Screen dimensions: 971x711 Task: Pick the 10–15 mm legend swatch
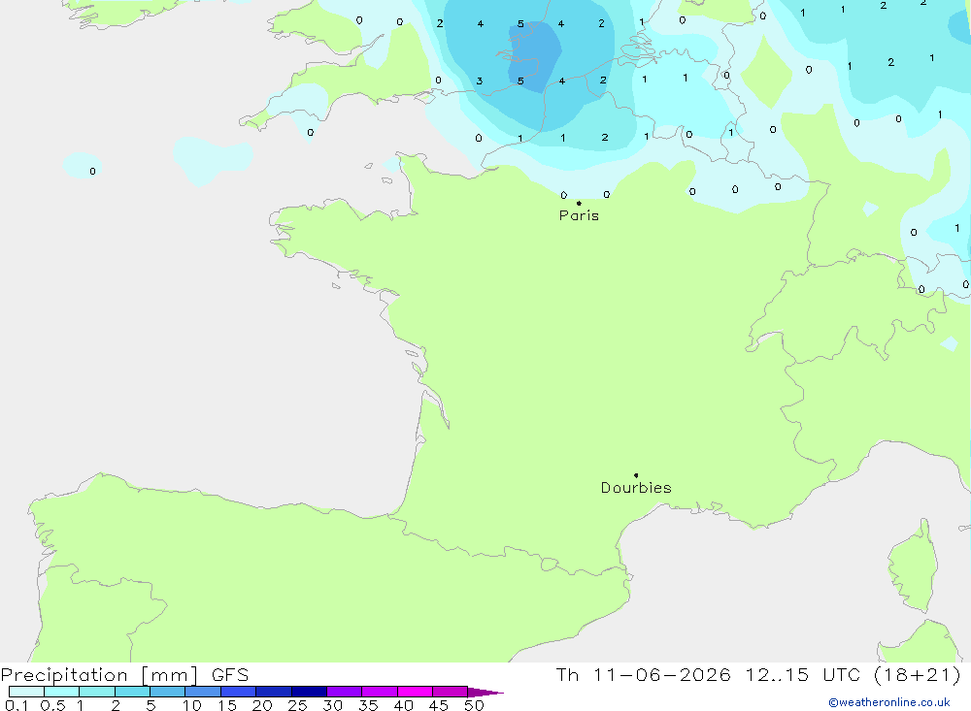pos(203,692)
